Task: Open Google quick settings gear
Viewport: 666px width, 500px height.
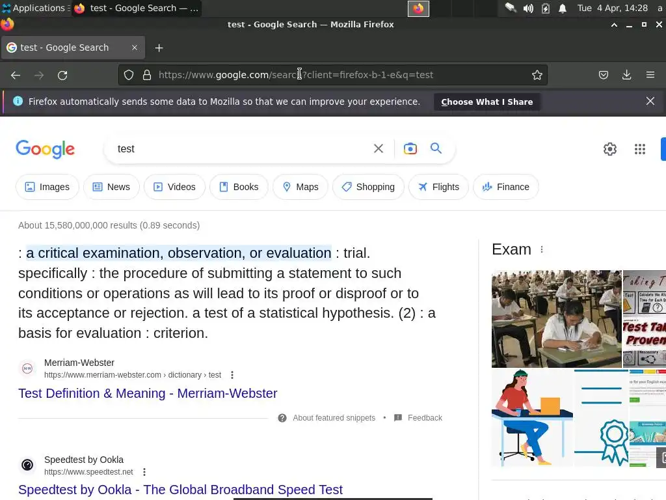Action: [x=610, y=149]
